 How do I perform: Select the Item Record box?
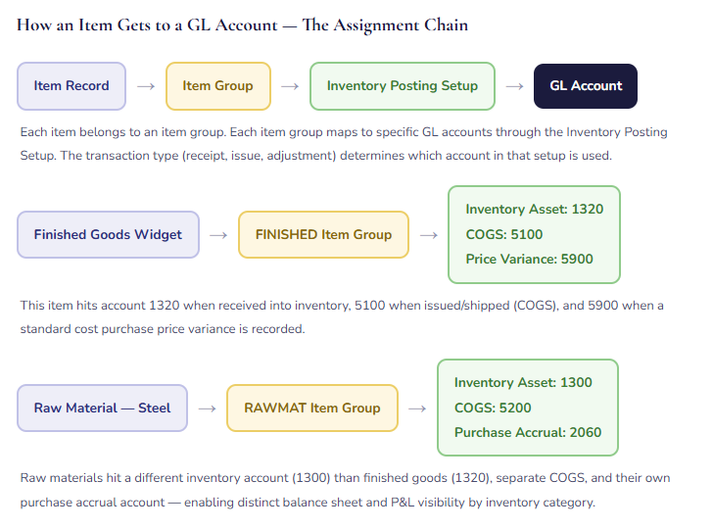coord(71,86)
